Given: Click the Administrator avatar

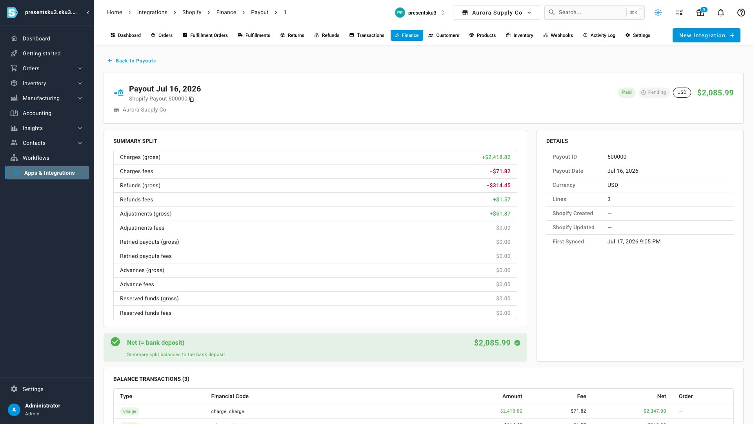Looking at the screenshot, I should tap(14, 409).
